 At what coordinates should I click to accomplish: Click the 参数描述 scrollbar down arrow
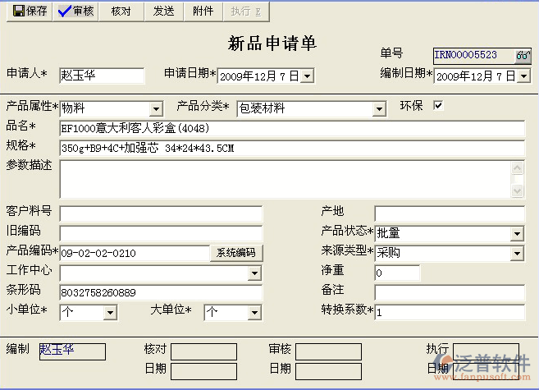[x=518, y=190]
